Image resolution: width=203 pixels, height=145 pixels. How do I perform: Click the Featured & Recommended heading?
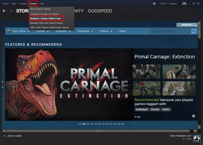33,45
